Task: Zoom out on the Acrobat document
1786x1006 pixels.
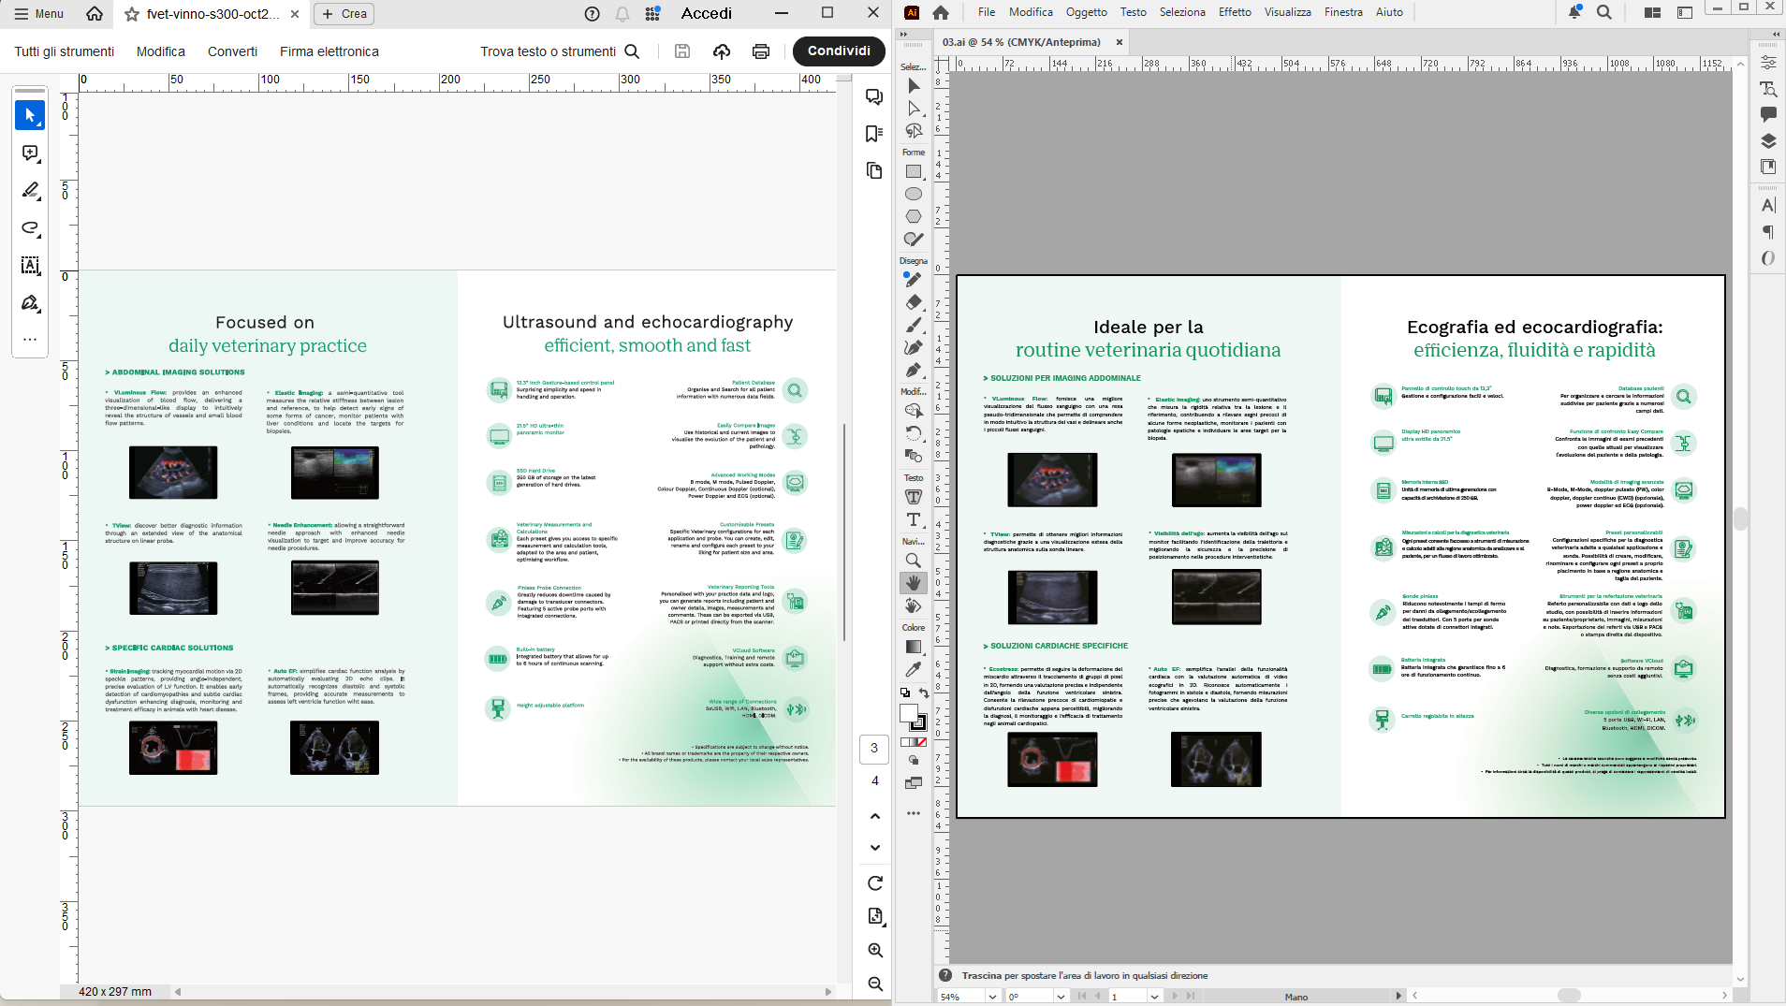Action: pyautogui.click(x=875, y=984)
